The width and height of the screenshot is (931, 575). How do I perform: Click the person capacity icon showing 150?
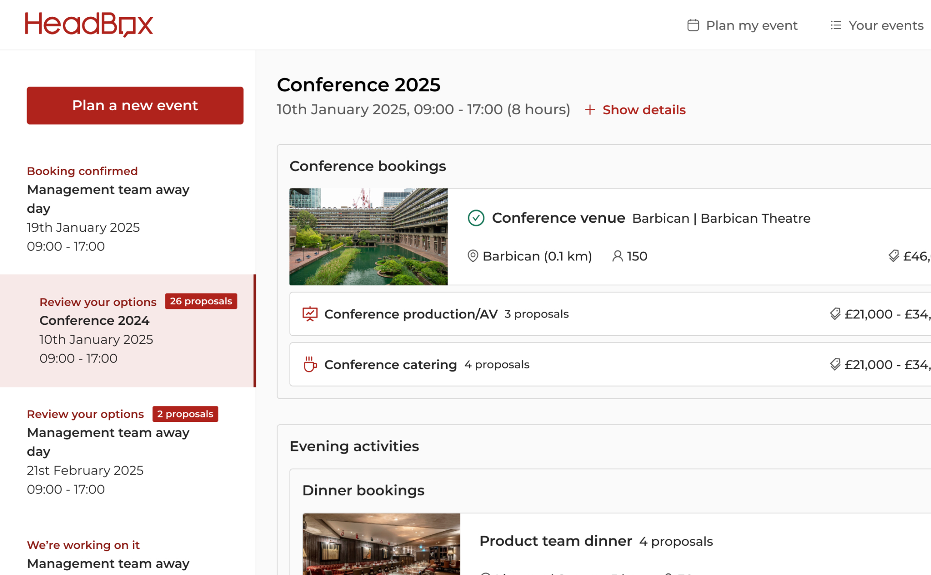pyautogui.click(x=617, y=256)
